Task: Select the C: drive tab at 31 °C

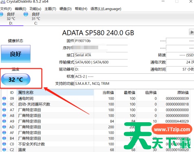Action: coord(35,18)
